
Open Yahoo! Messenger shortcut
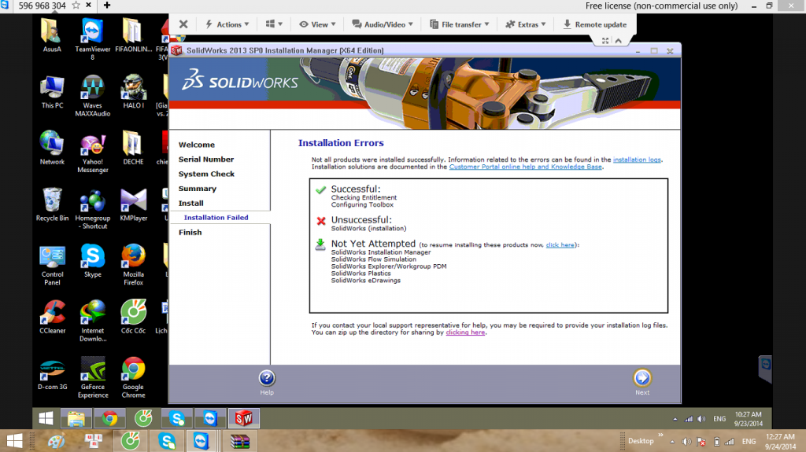tap(93, 152)
